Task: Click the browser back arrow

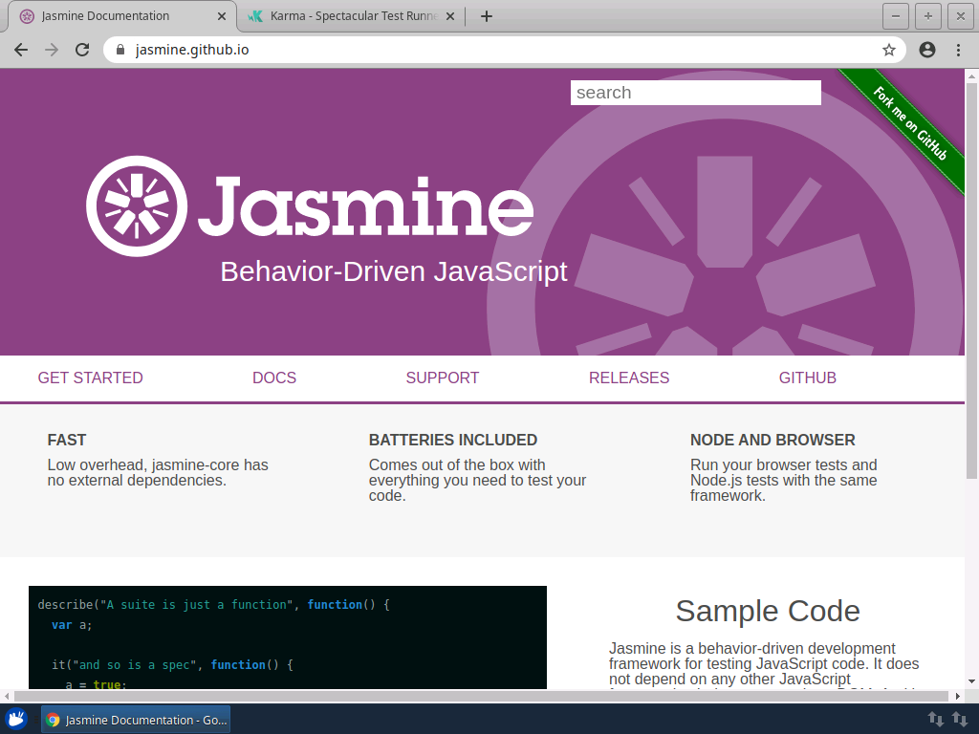Action: tap(21, 50)
